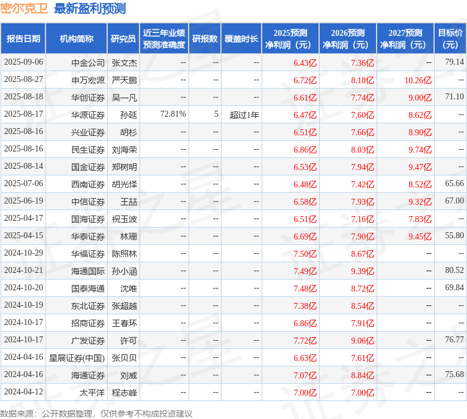Click the 报告日期 column header
The image size is (467, 419).
pyautogui.click(x=23, y=39)
